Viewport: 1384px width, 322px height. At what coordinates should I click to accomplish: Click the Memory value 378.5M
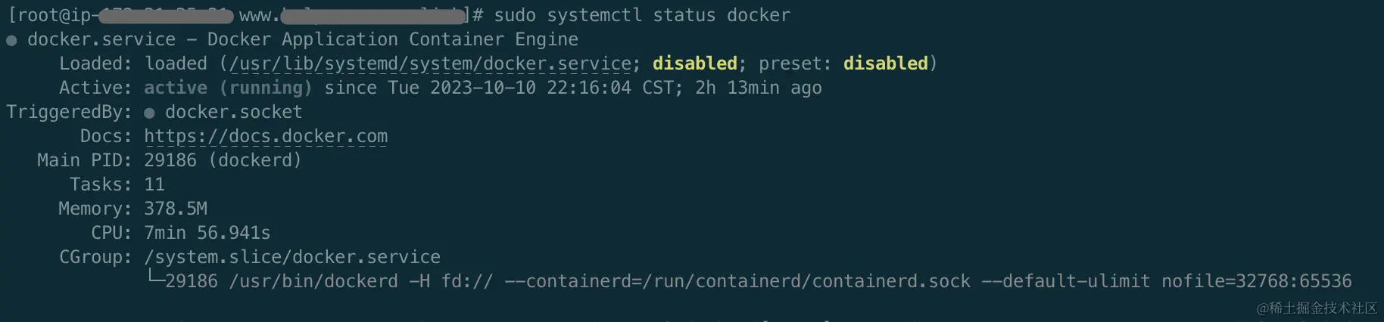click(176, 209)
